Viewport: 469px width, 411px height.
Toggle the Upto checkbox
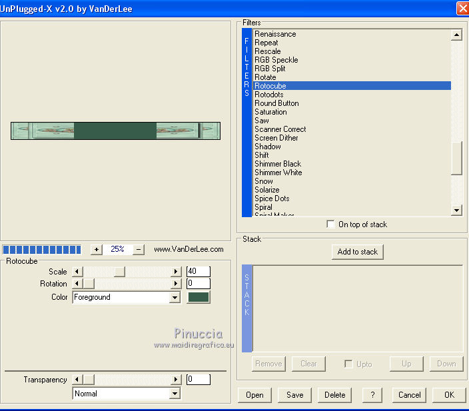(348, 364)
